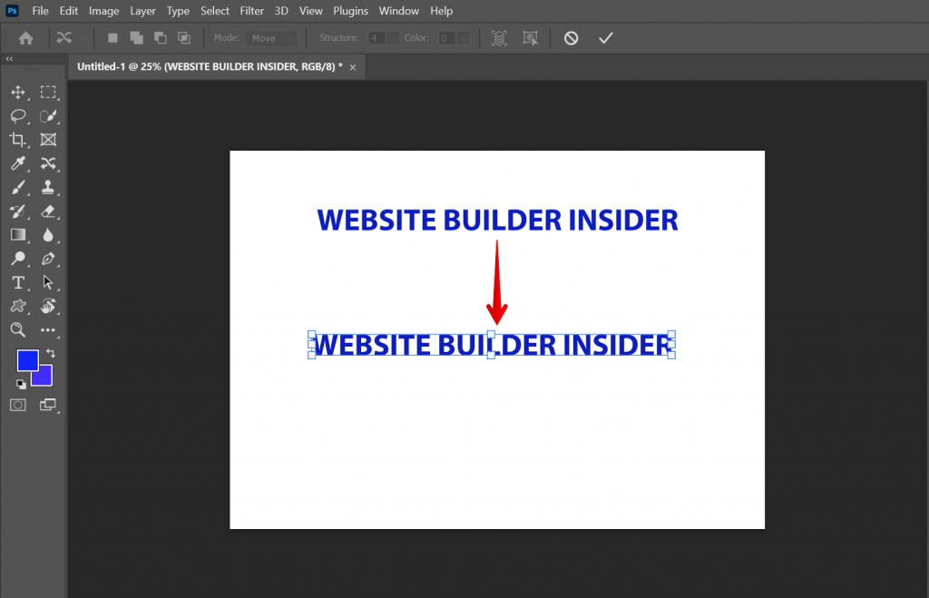Click the foreground color swatch
This screenshot has width=929, height=598.
(x=29, y=361)
